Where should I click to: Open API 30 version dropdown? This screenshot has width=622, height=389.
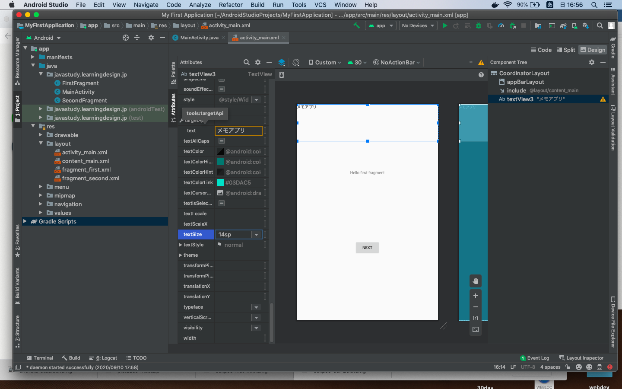tap(357, 62)
